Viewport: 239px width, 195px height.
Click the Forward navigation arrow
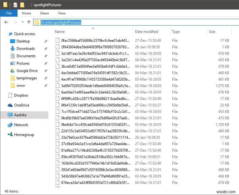click(15, 22)
